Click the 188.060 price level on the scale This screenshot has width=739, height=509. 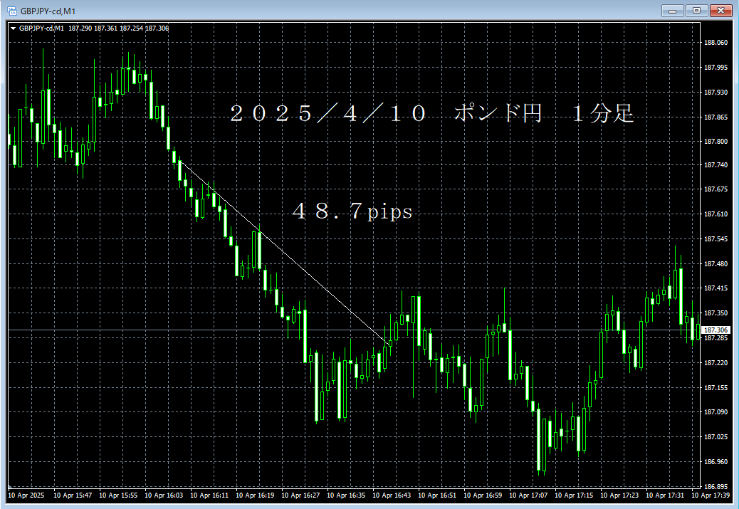point(716,43)
